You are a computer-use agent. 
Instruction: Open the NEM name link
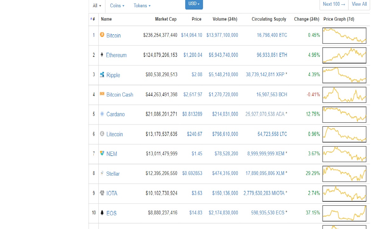coord(112,154)
